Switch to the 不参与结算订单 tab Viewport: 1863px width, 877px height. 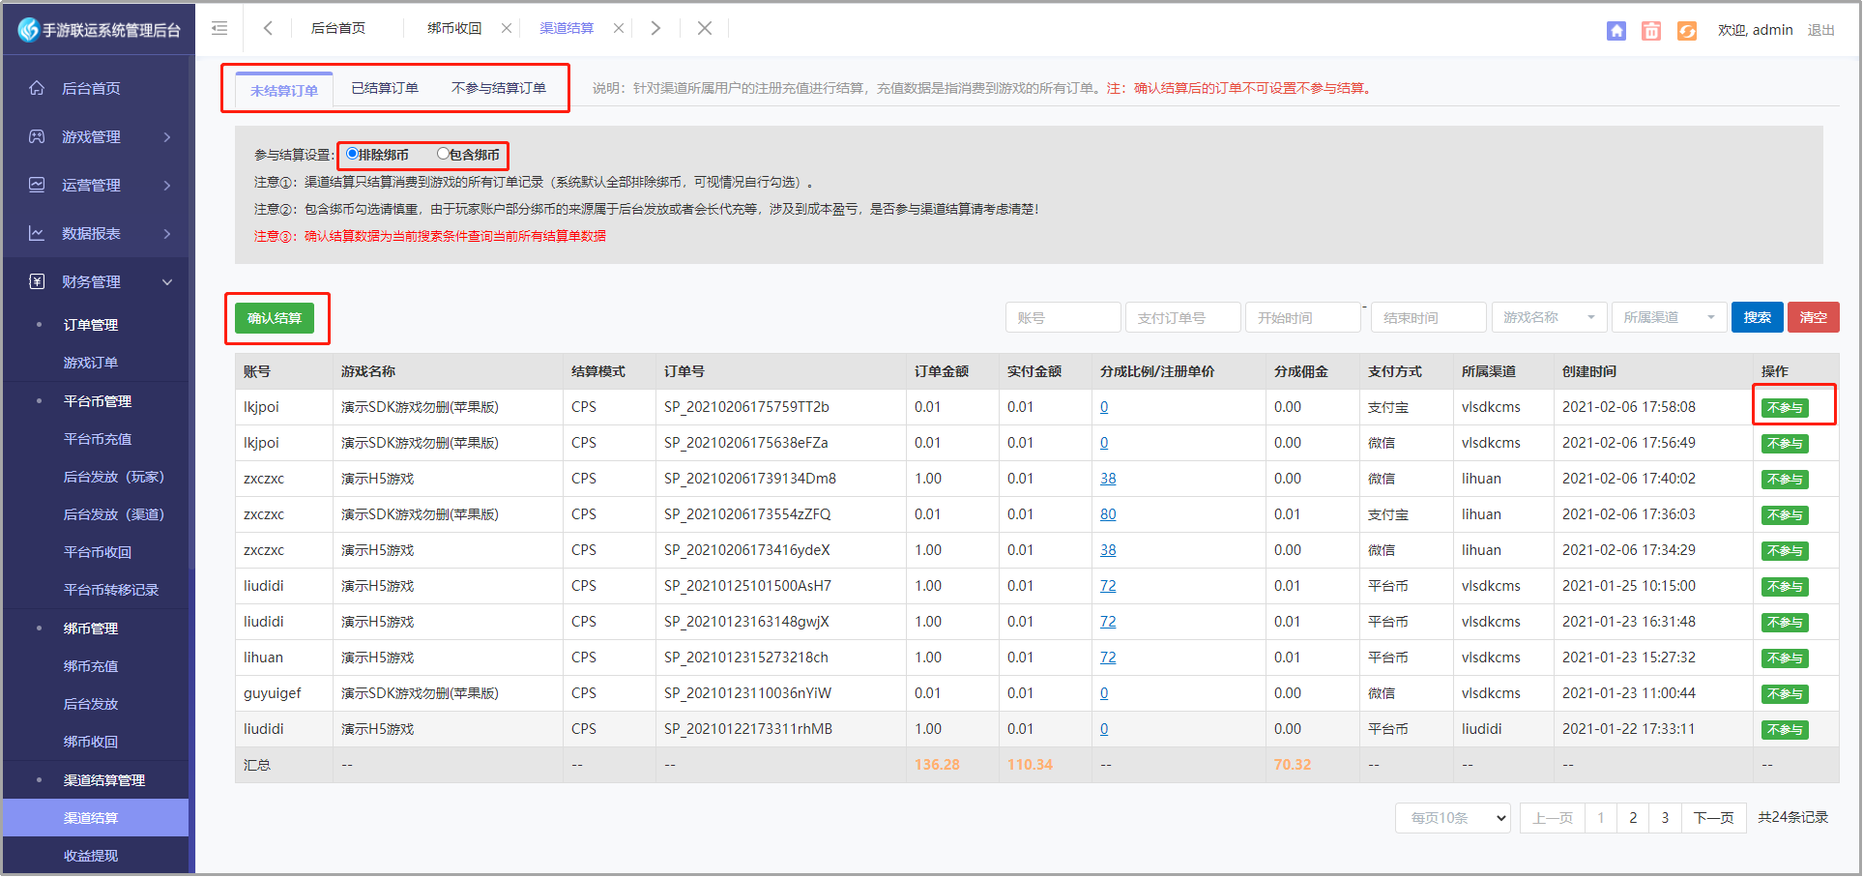pos(499,88)
